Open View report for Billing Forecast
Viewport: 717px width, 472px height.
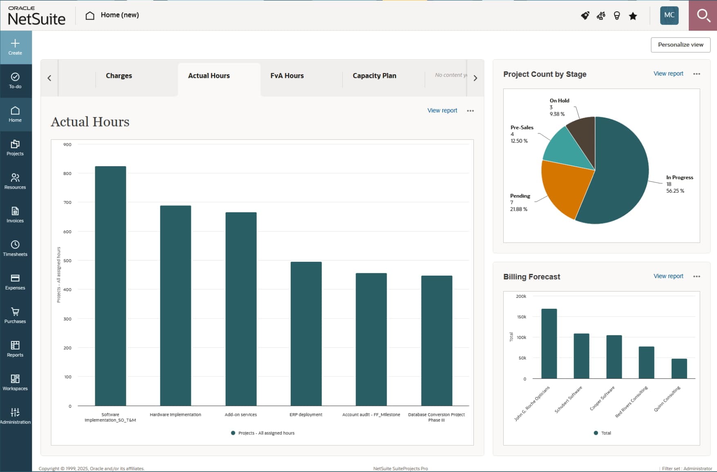(x=668, y=276)
